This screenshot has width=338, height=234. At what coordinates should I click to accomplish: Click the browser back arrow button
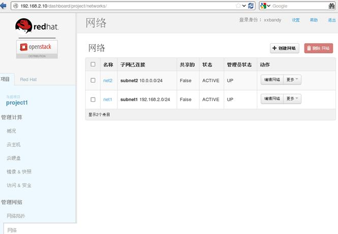(4, 6)
